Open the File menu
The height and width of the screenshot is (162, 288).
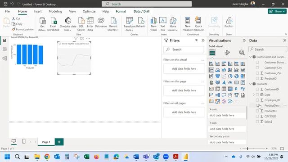tap(7, 11)
